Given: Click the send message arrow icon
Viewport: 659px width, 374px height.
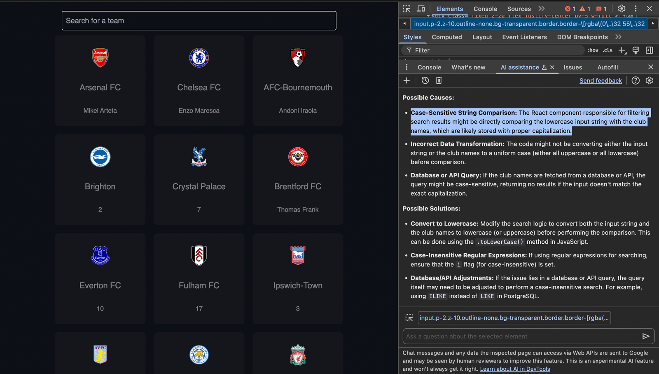Looking at the screenshot, I should (x=646, y=336).
